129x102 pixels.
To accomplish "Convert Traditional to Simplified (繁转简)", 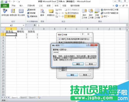I will [x=31, y=10].
